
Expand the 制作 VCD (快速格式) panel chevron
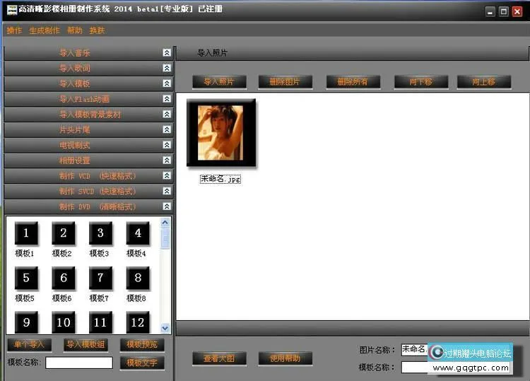(167, 175)
